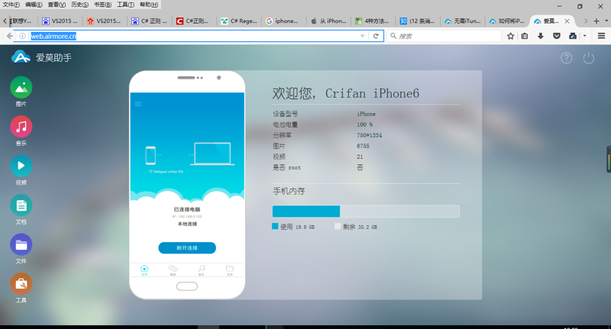Click the 手机内存 section label
611x329 pixels.
[289, 191]
